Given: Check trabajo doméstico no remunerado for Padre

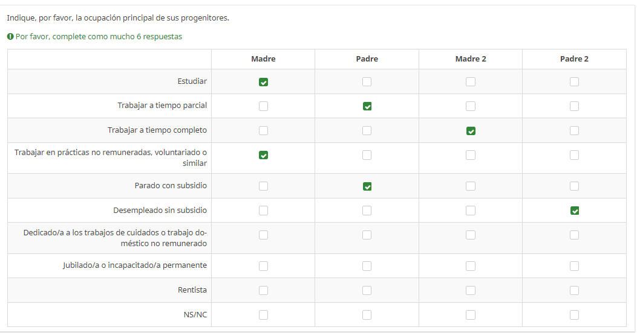Looking at the screenshot, I should (x=367, y=235).
